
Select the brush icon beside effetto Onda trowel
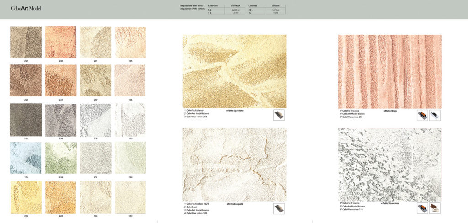coord(435,115)
